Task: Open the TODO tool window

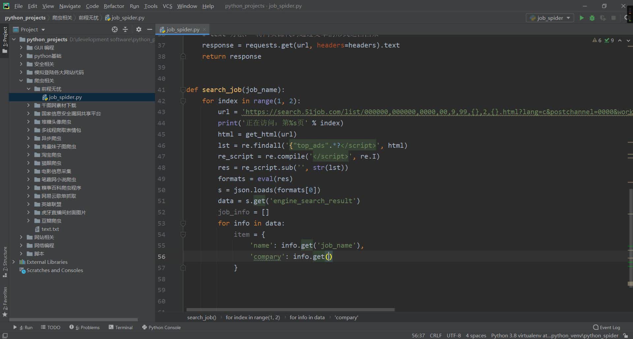Action: pyautogui.click(x=50, y=327)
